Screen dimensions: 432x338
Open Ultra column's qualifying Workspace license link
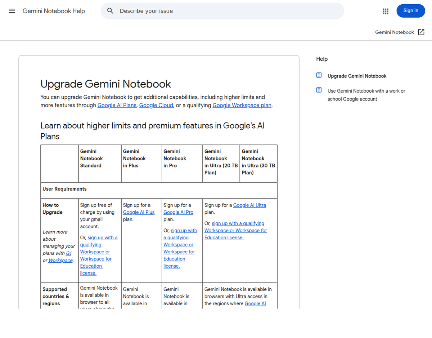pyautogui.click(x=236, y=231)
